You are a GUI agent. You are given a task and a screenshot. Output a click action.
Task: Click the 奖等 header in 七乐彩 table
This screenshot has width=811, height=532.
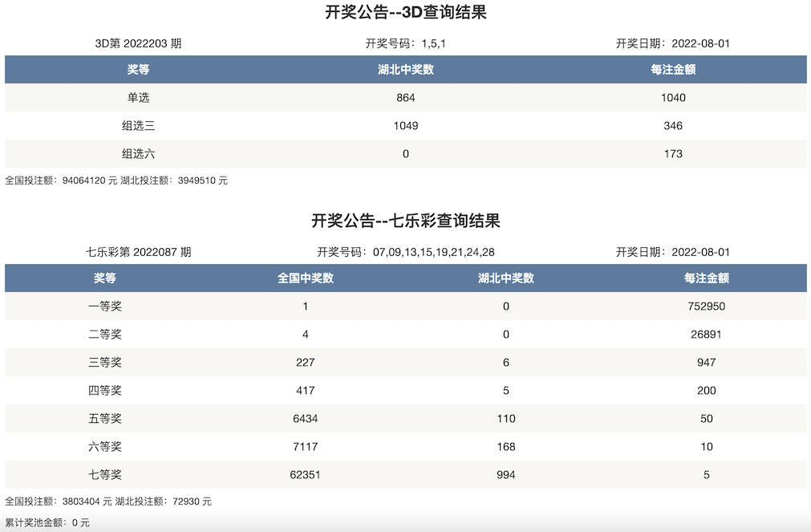coord(105,278)
